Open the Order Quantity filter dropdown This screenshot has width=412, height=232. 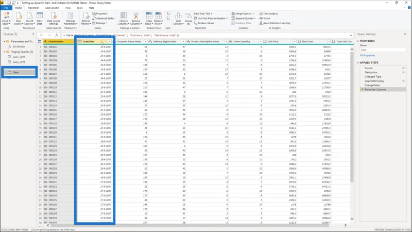pos(260,42)
